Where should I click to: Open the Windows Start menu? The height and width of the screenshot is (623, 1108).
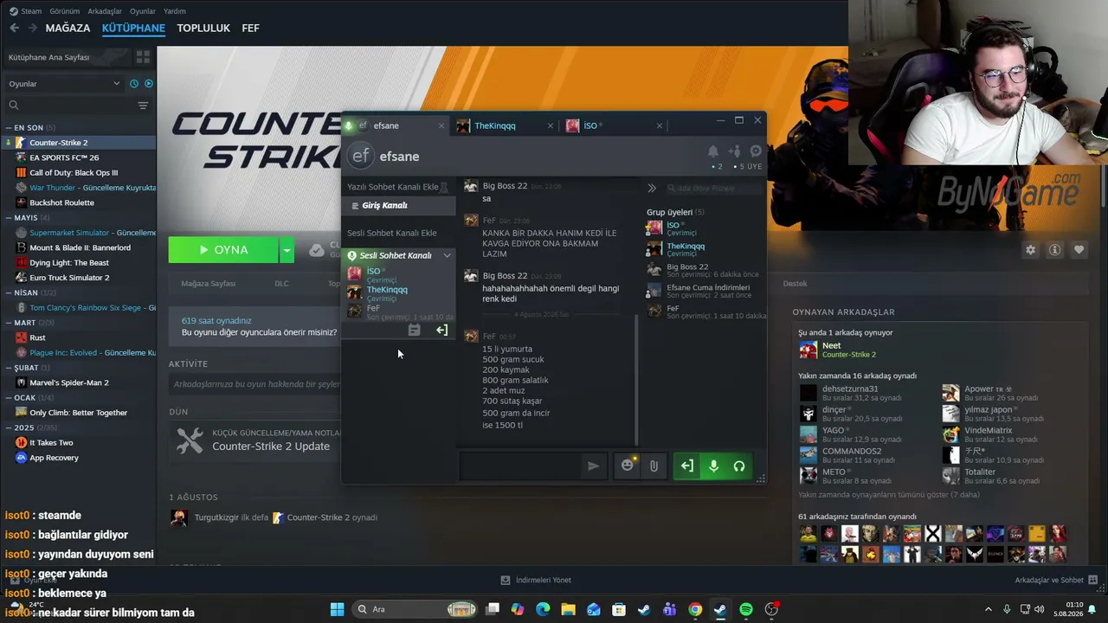[337, 609]
